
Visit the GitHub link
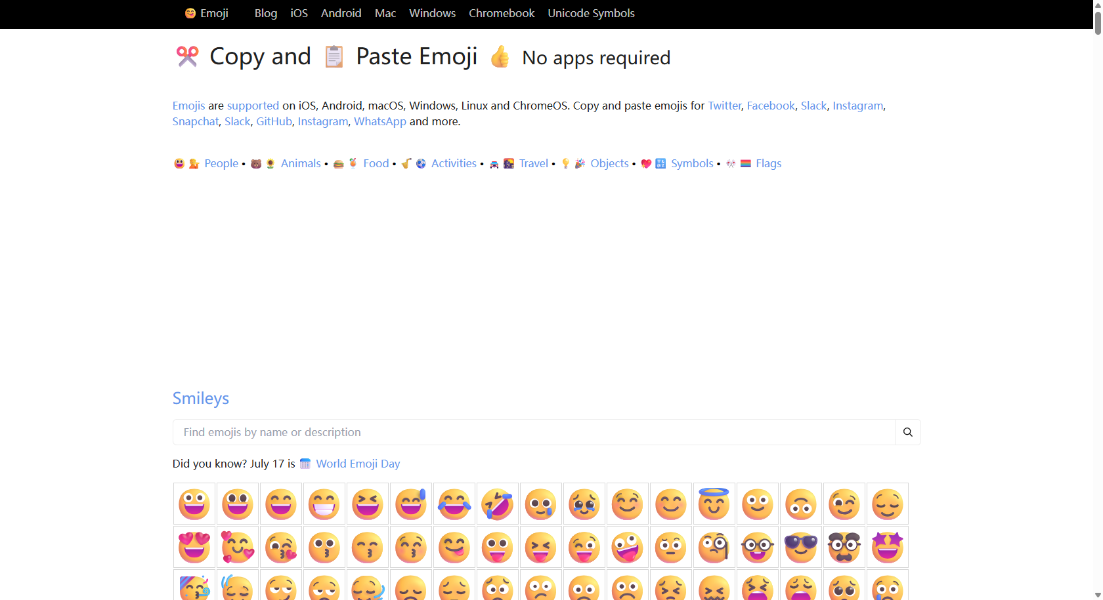(x=274, y=121)
